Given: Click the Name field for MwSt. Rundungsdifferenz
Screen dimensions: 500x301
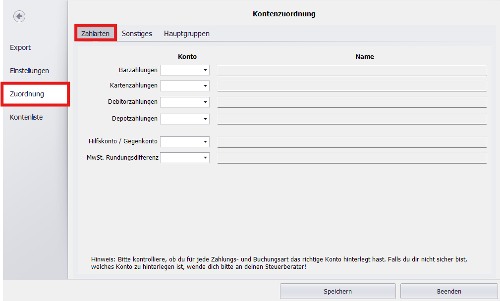Looking at the screenshot, I should 352,157.
